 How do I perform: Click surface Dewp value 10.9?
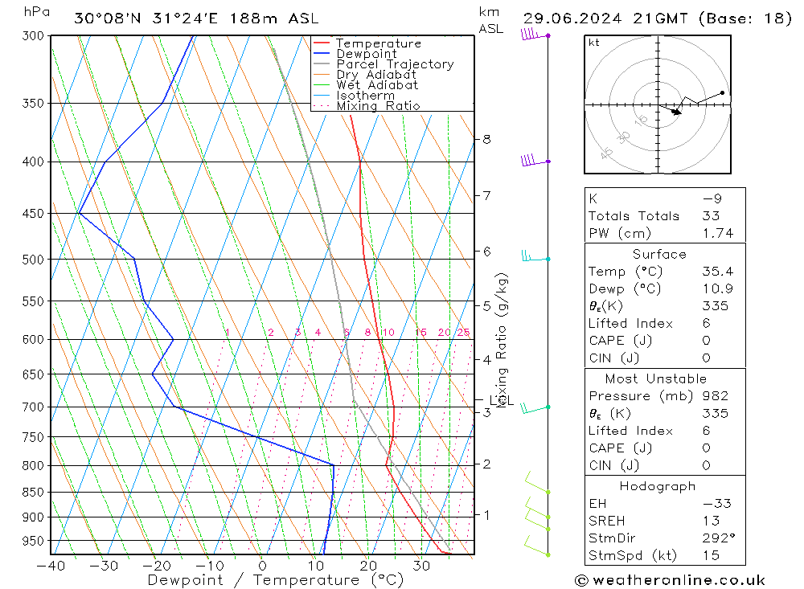pos(718,288)
